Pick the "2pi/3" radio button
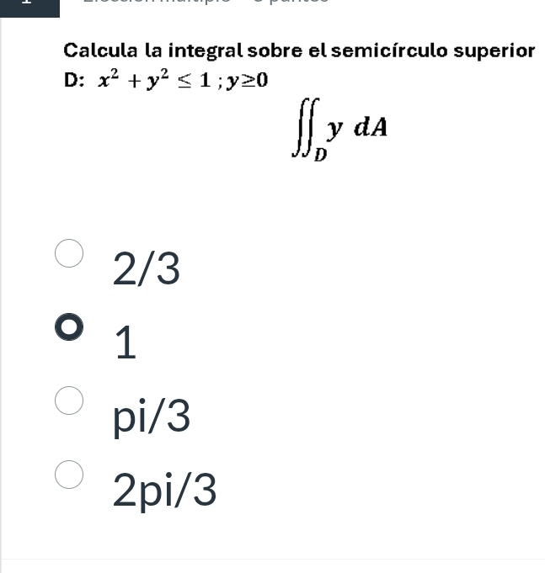 pos(69,474)
